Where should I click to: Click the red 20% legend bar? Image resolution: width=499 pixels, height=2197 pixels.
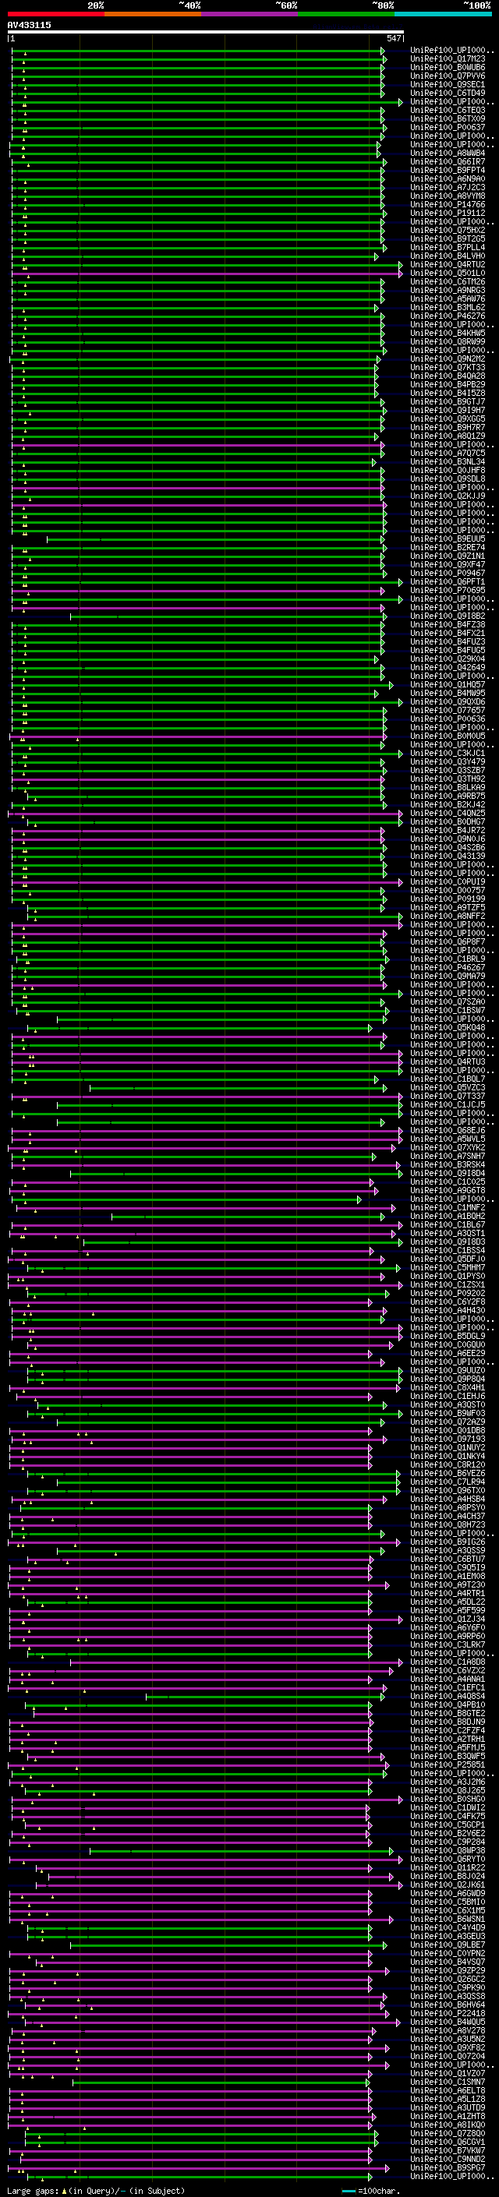pyautogui.click(x=55, y=15)
